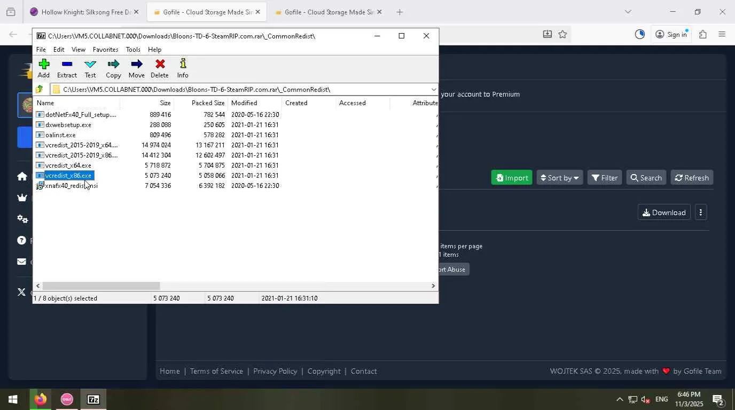This screenshot has height=410, width=735.
Task: Open the Contact footer link
Action: point(364,371)
